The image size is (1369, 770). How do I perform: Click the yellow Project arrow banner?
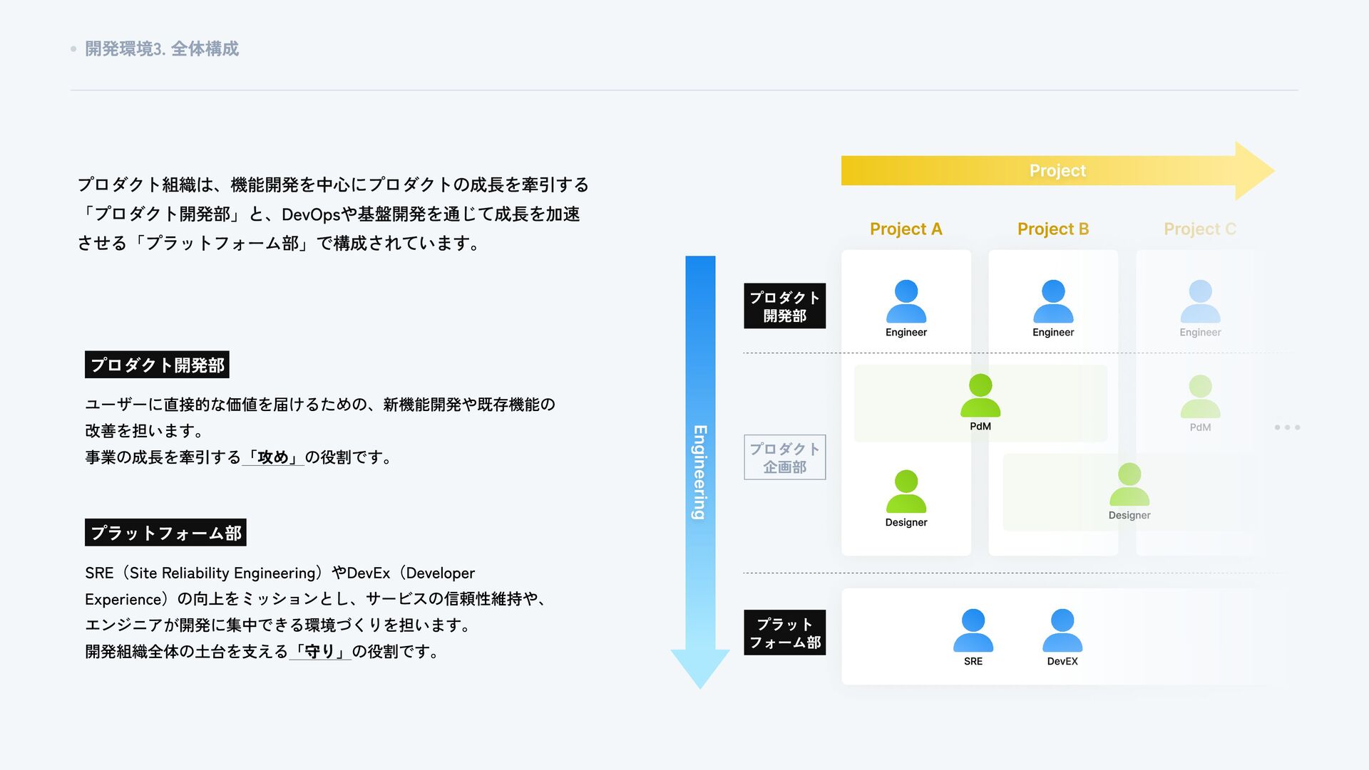click(1057, 171)
